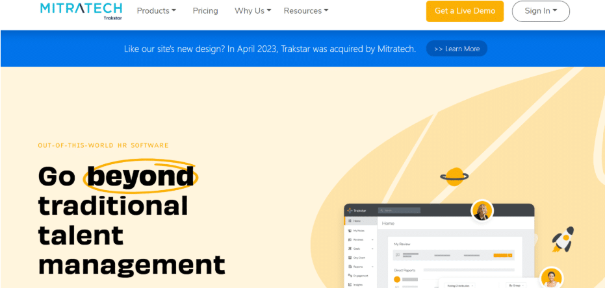Select Home in the preview sidebar
605x288 pixels.
coord(361,221)
